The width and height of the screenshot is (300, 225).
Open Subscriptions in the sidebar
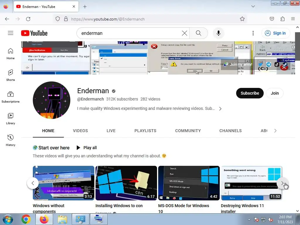click(11, 97)
